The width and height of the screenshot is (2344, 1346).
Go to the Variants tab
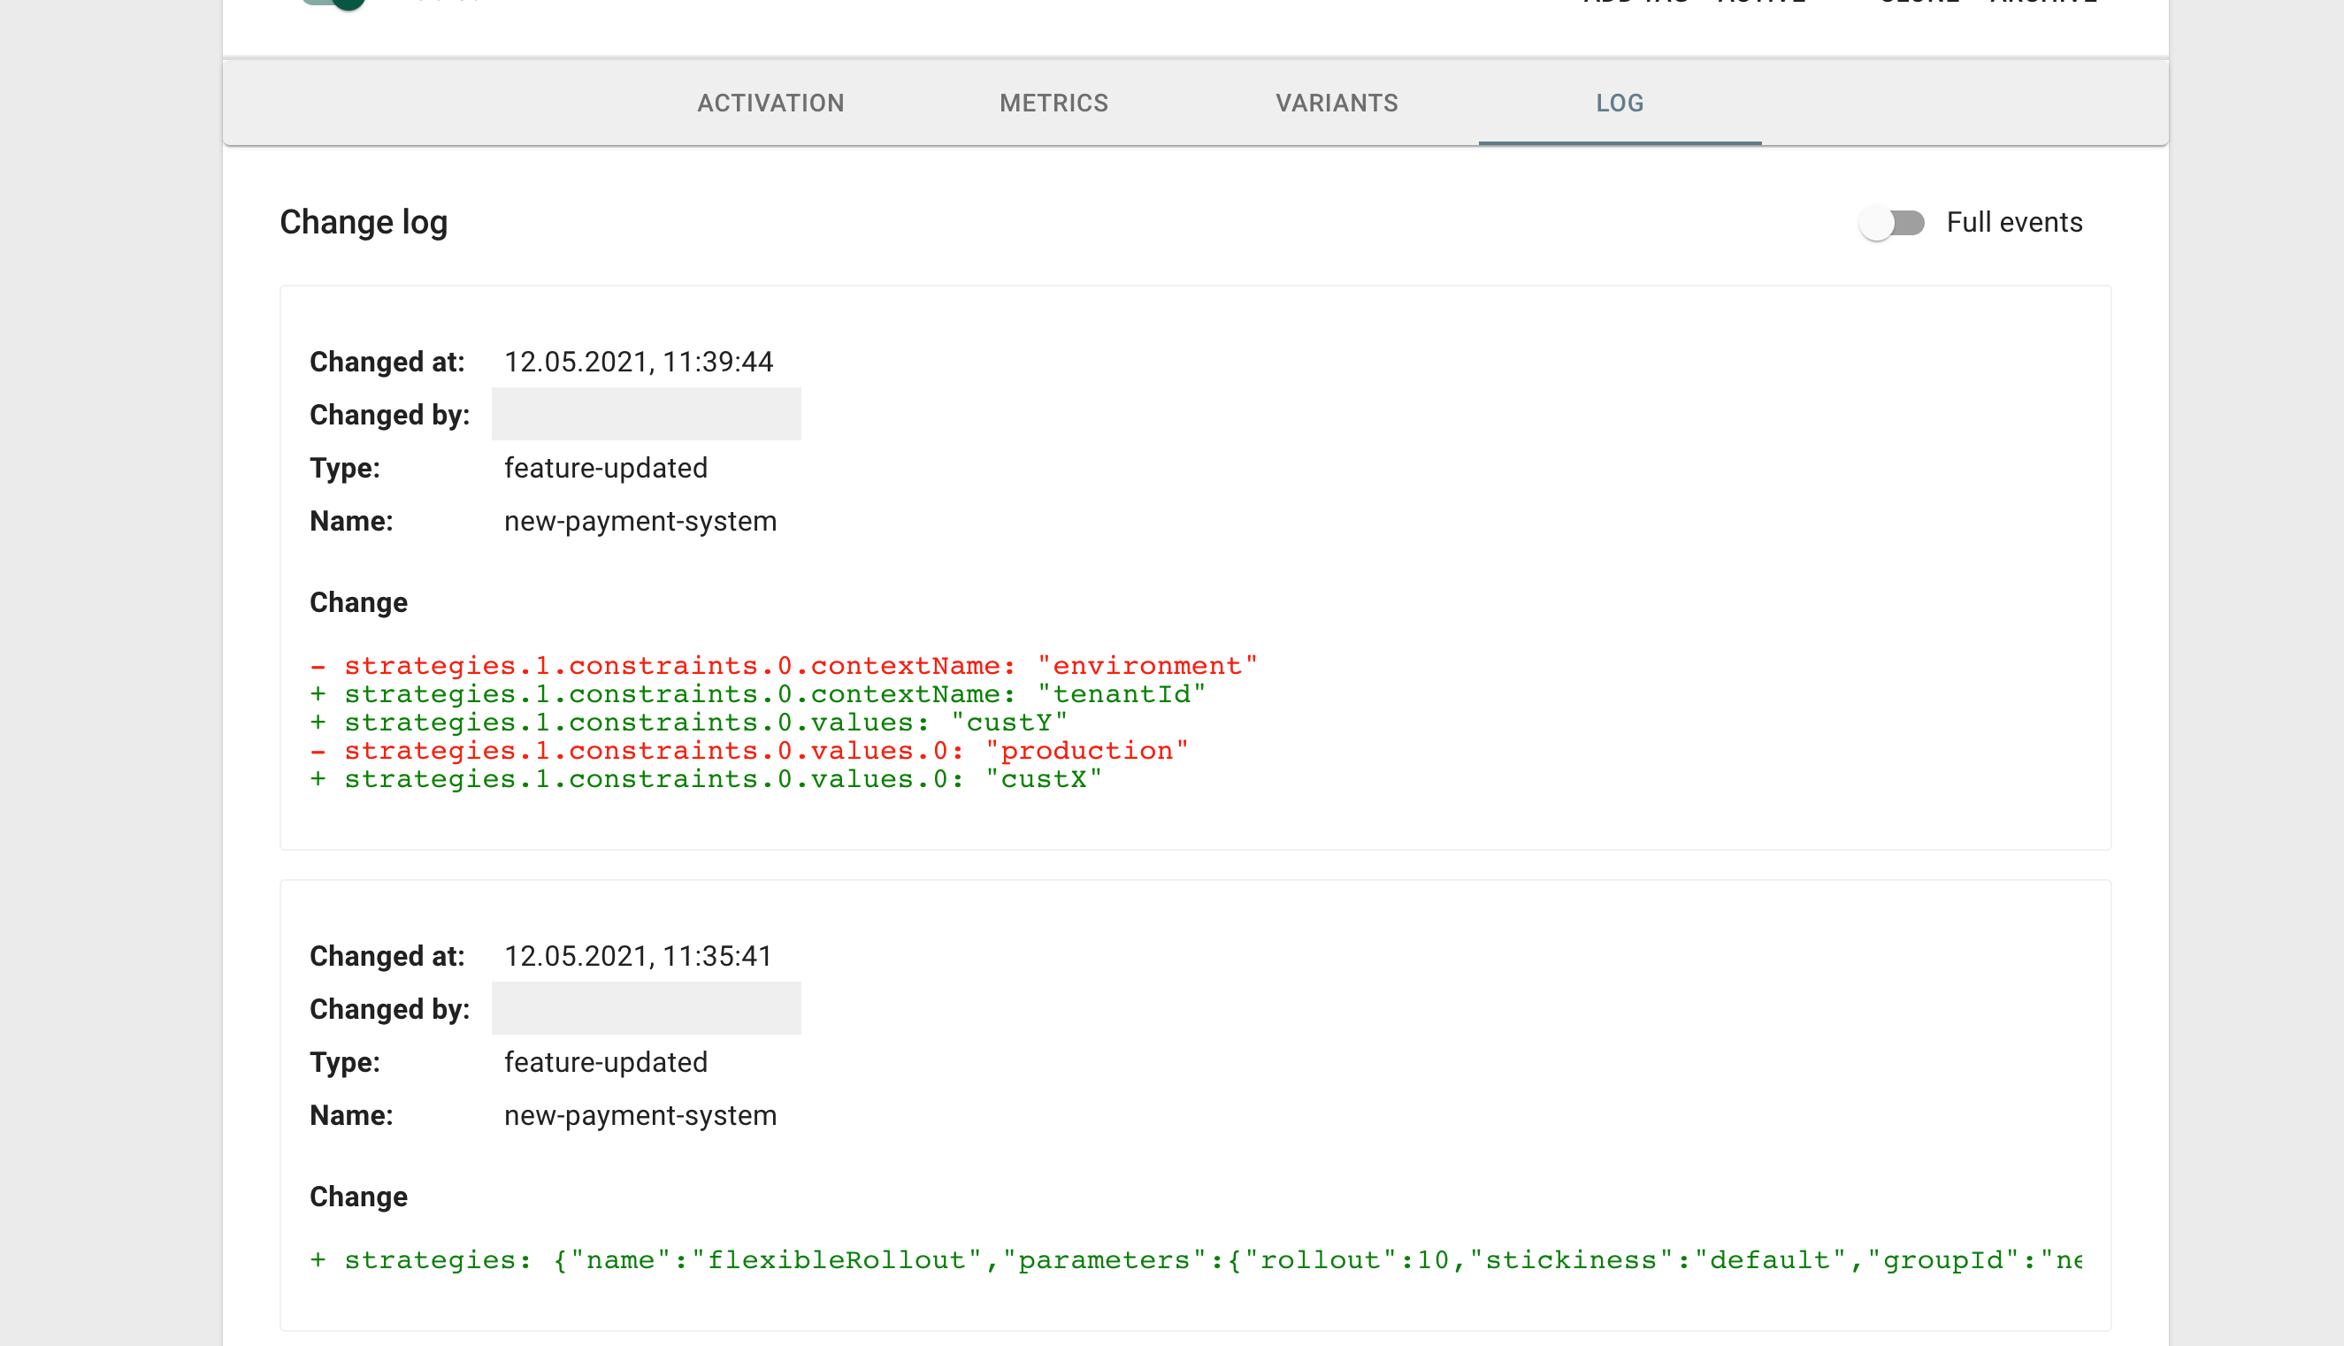coord(1337,103)
